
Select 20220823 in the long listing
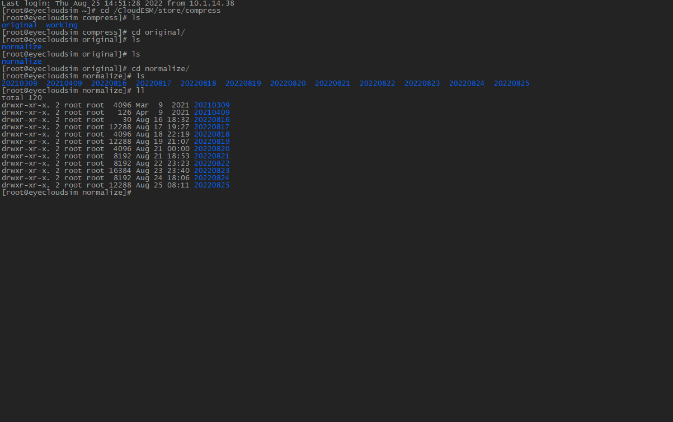pos(211,171)
